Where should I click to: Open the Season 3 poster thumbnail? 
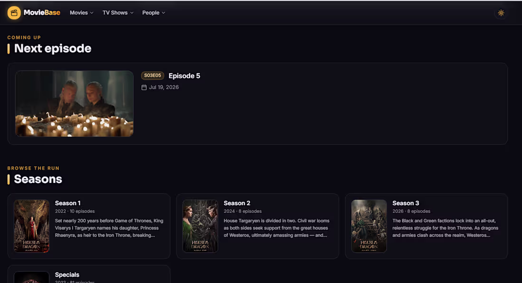coord(369,226)
